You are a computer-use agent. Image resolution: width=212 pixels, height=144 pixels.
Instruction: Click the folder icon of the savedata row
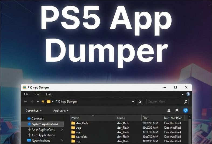pyautogui.click(x=73, y=136)
